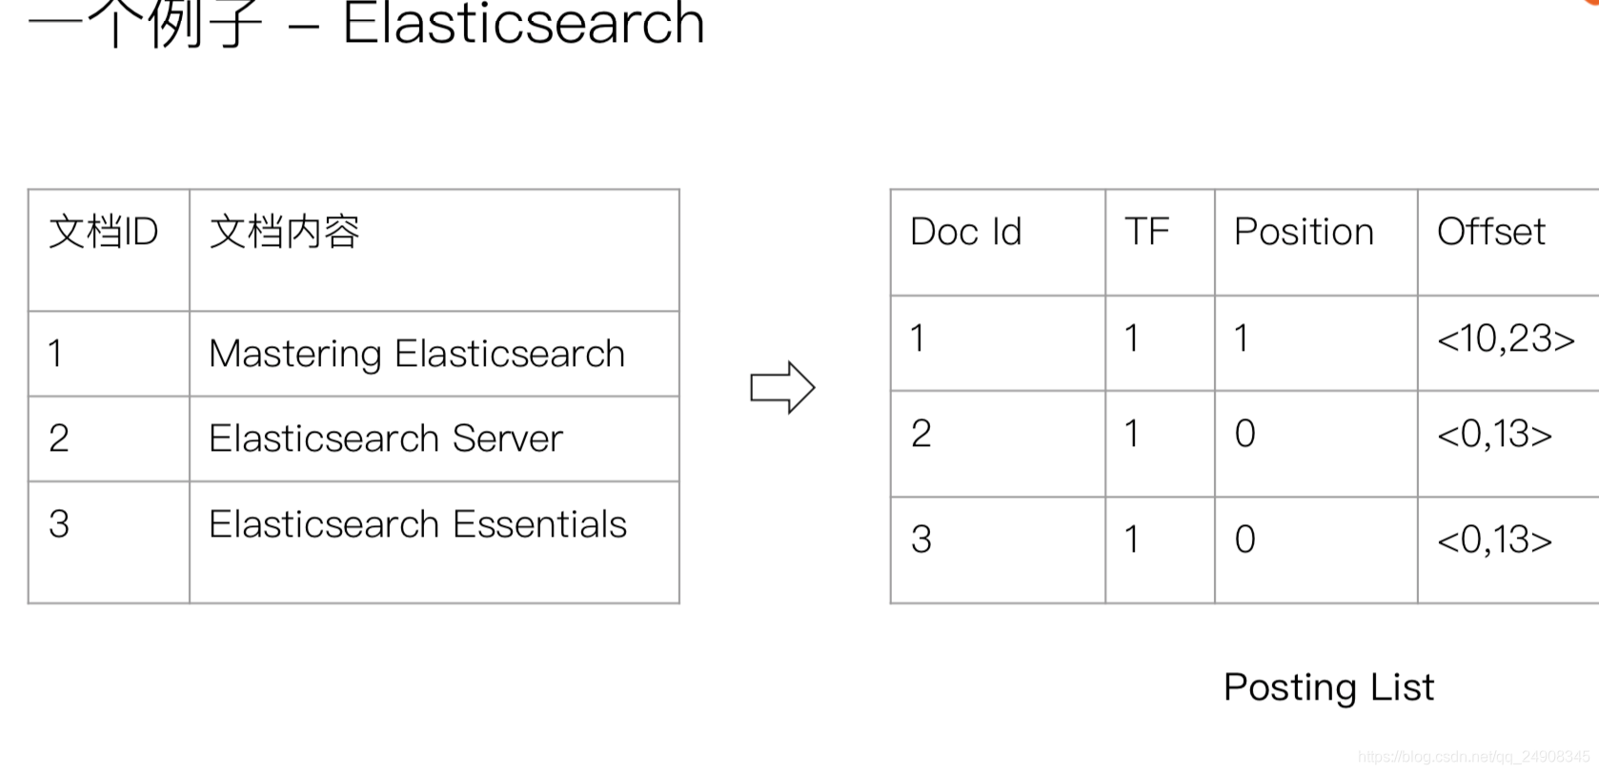The height and width of the screenshot is (774, 1599).
Task: Click the right-pointing arrow between tables
Action: click(x=782, y=387)
